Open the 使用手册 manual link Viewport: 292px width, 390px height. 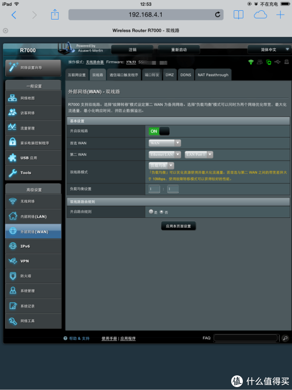pyautogui.click(x=109, y=338)
